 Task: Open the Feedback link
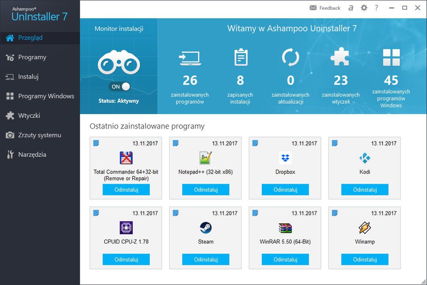coord(330,8)
